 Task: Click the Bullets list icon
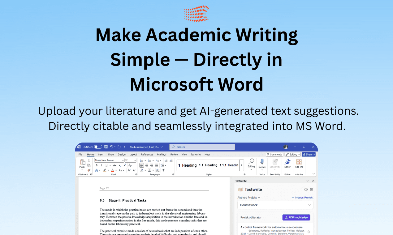[x=141, y=160]
